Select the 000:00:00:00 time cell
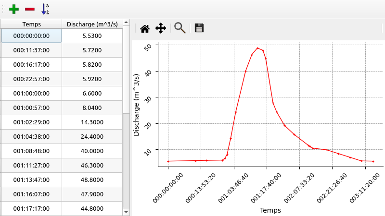Image resolution: width=385 pixels, height=216 pixels. [31, 36]
